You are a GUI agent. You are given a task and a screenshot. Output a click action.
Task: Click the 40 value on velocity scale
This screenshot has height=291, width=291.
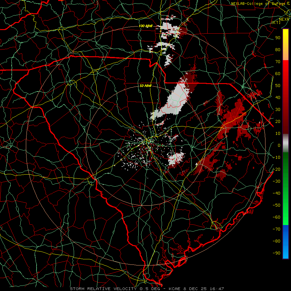[278, 97]
